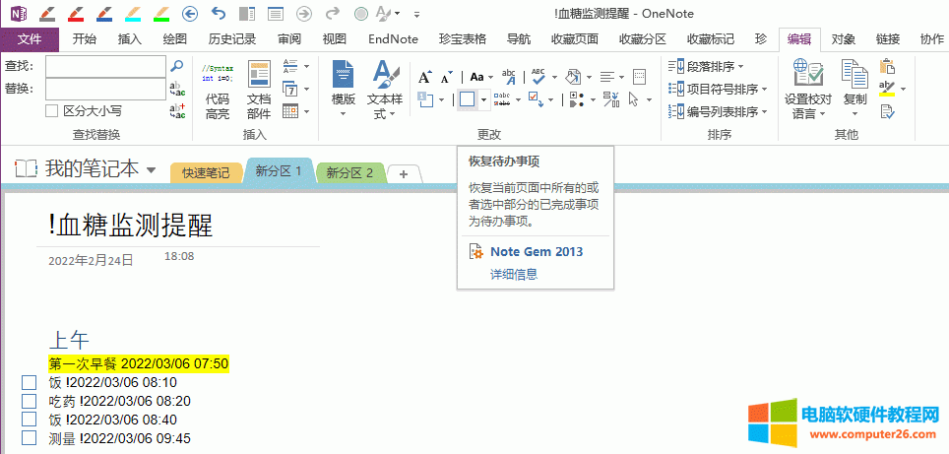
Task: Check the to-do box for 饭 08:40
Action: tap(30, 420)
